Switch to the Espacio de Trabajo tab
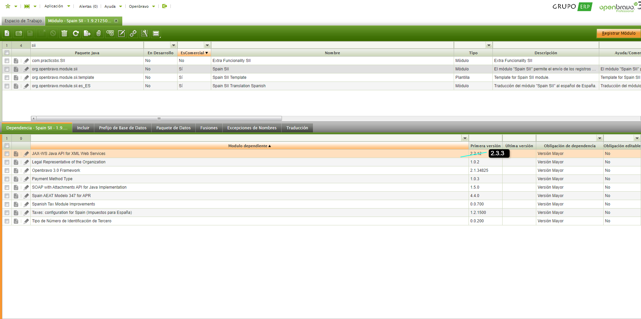641x319 pixels. click(x=23, y=21)
